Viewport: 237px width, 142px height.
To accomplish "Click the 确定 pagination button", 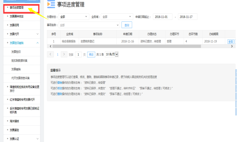I will (91, 54).
